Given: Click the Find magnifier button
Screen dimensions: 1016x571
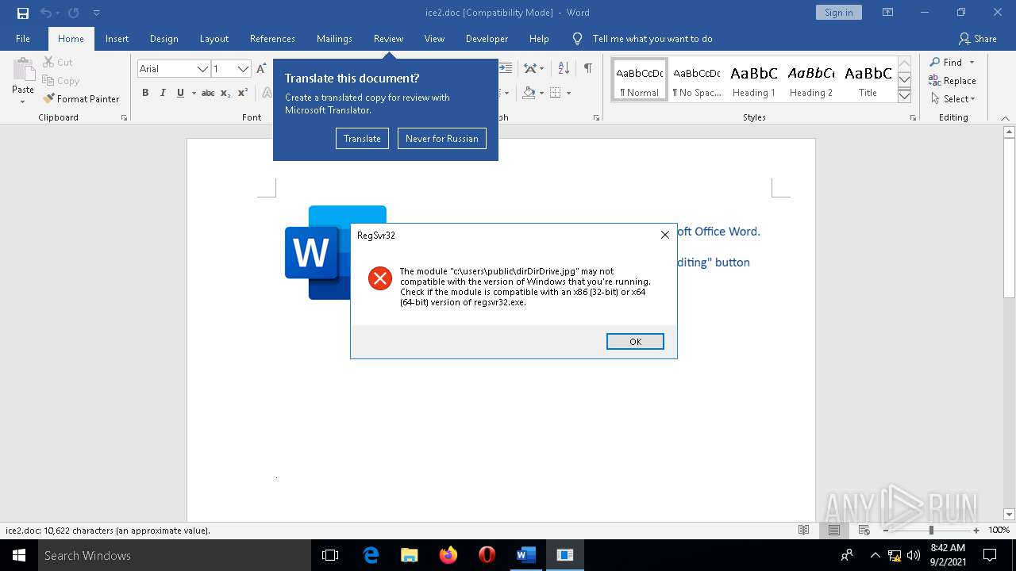Looking at the screenshot, I should (x=945, y=63).
